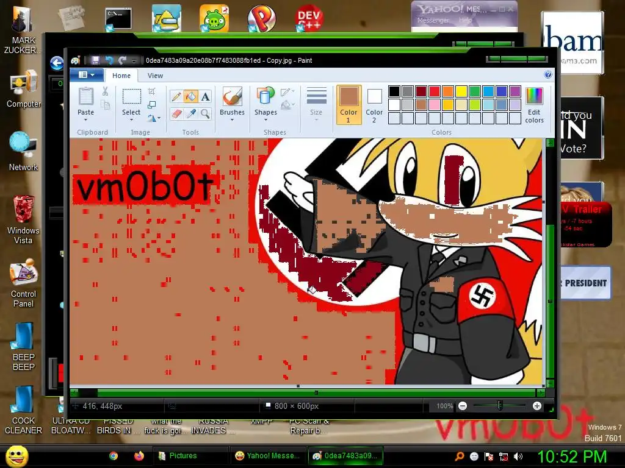Click the Crop icon in Image group
This screenshot has width=625, height=468.
(x=151, y=91)
